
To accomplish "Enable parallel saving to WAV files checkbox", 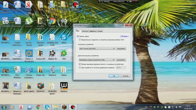I will coord(80,40).
